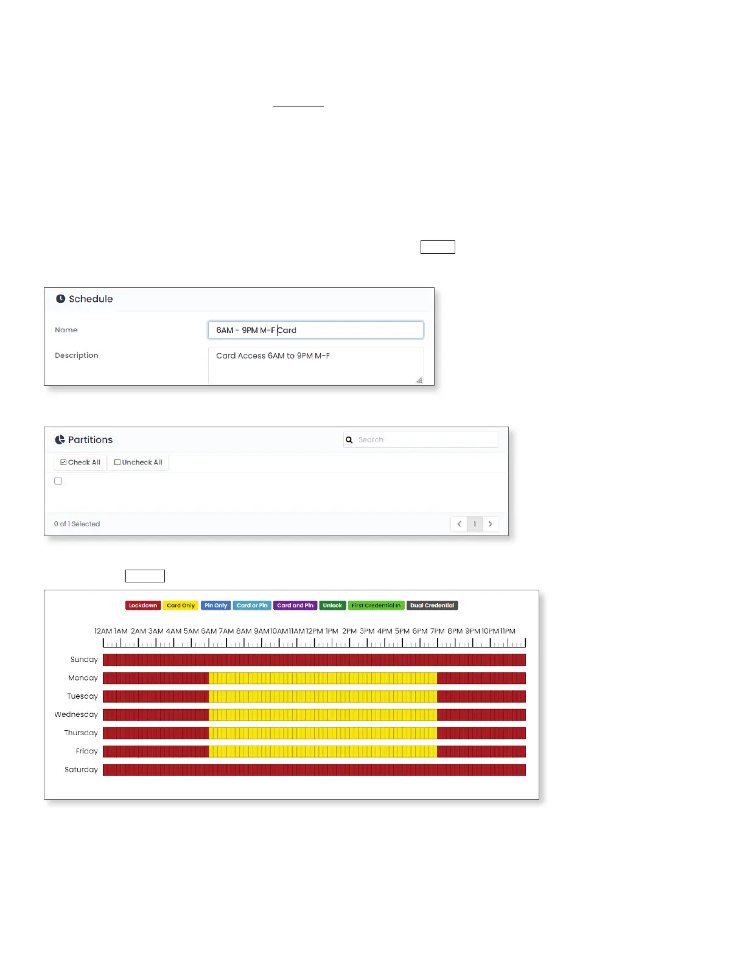Viewport: 745px width, 964px height.
Task: Choose the Card or Pin mode
Action: [252, 606]
